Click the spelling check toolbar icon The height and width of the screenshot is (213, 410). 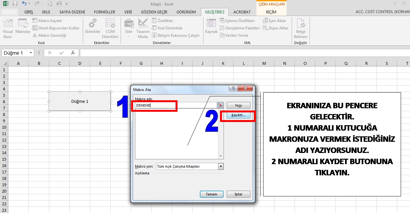(x=59, y=4)
